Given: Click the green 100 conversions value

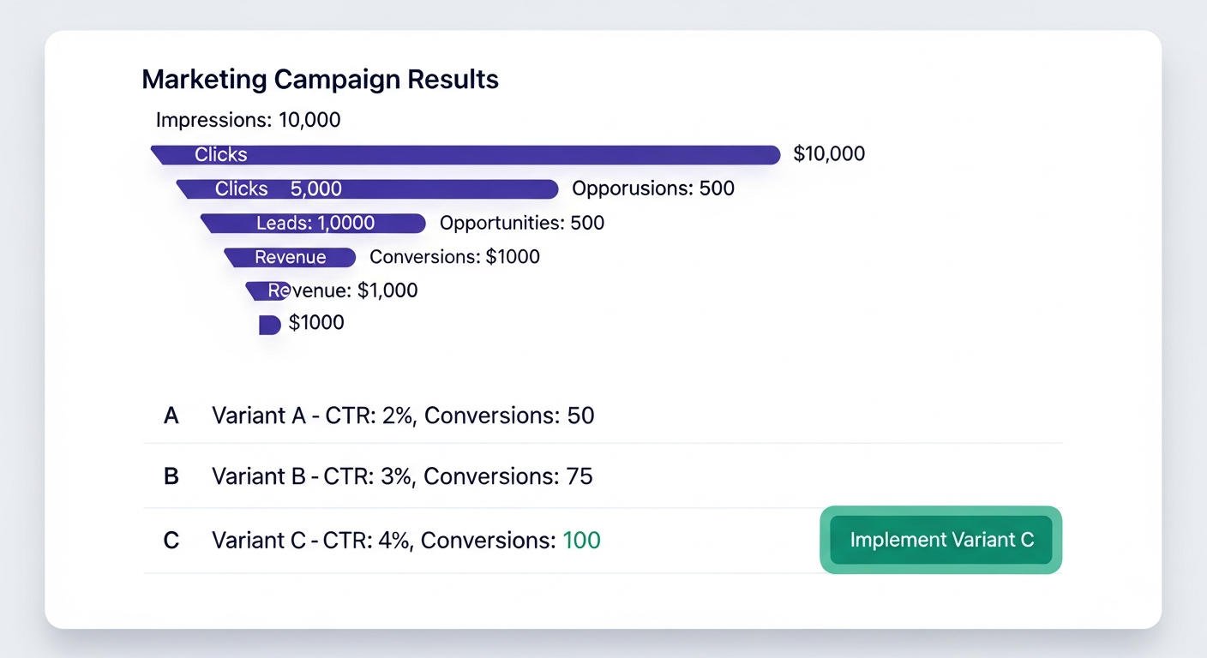Looking at the screenshot, I should 581,541.
